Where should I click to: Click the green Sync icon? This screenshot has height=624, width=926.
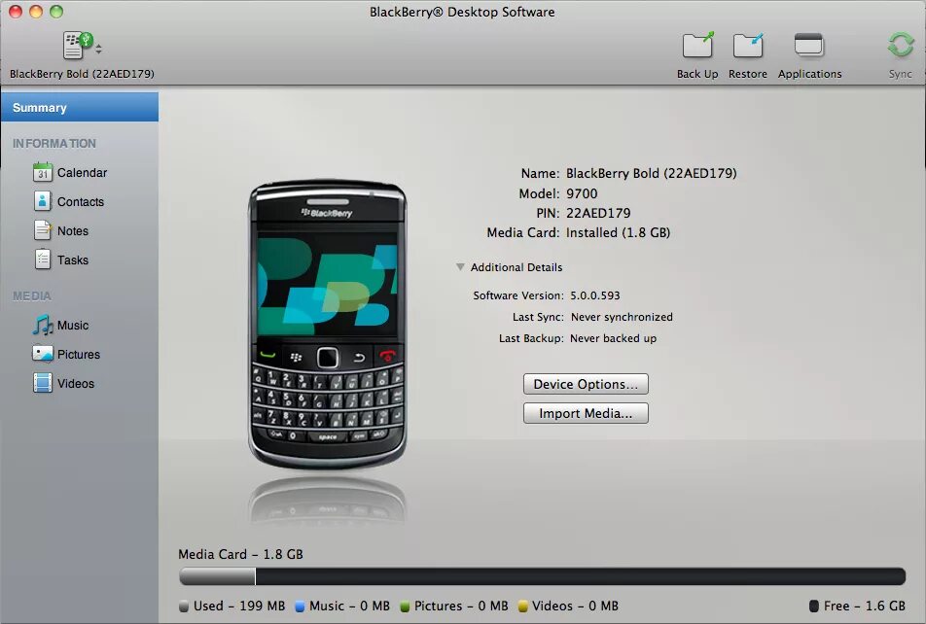(900, 46)
